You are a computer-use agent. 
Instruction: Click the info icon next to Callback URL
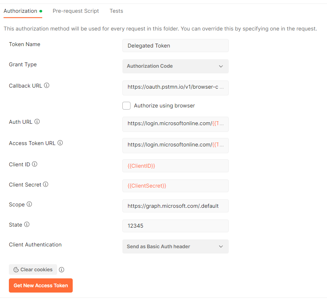tap(47, 85)
